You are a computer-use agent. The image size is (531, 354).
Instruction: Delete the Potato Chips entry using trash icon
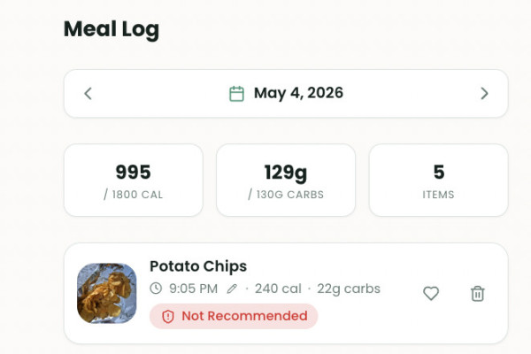(478, 293)
